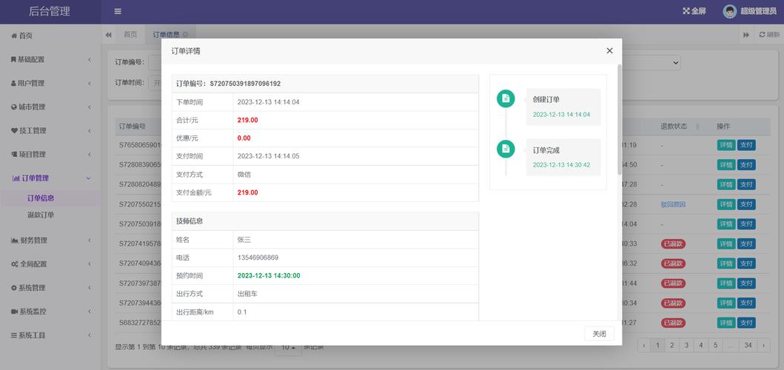Click the 订单完成 timeline document icon
The height and width of the screenshot is (370, 784).
[x=506, y=149]
